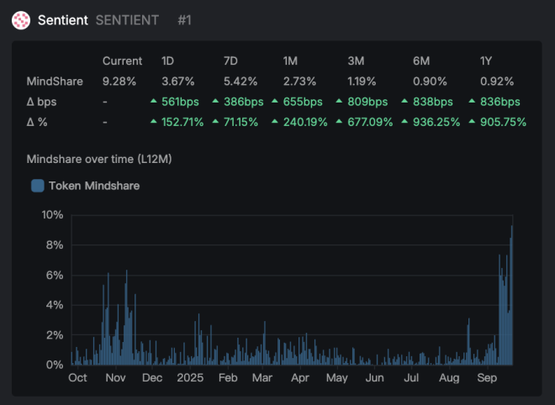Click the 936.25% change value
This screenshot has width=555, height=405.
(436, 122)
